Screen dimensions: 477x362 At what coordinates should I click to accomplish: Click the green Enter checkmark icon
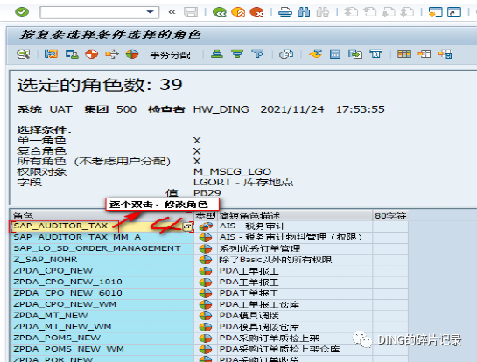point(22,12)
